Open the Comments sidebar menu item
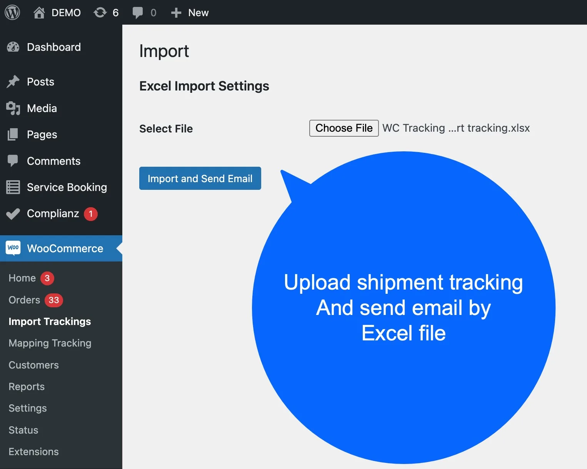This screenshot has height=469, width=587. [53, 161]
